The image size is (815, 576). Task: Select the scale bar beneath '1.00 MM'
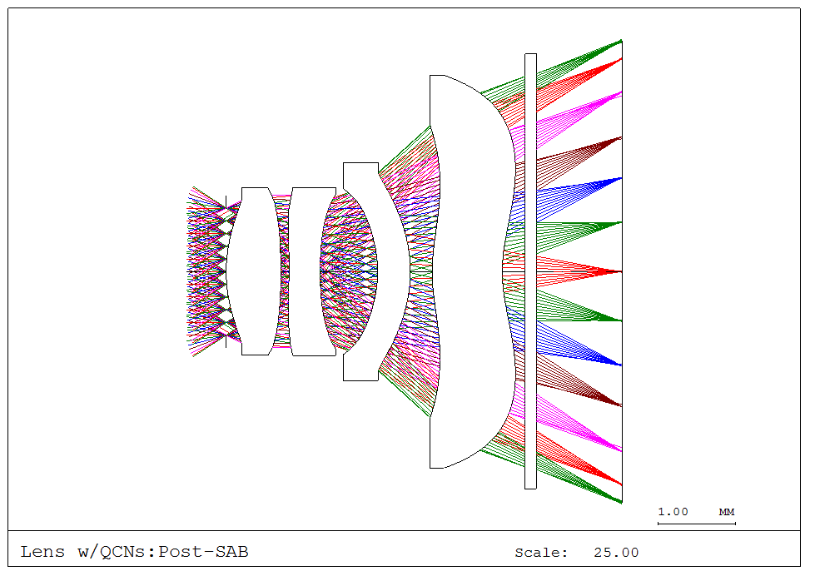click(696, 523)
